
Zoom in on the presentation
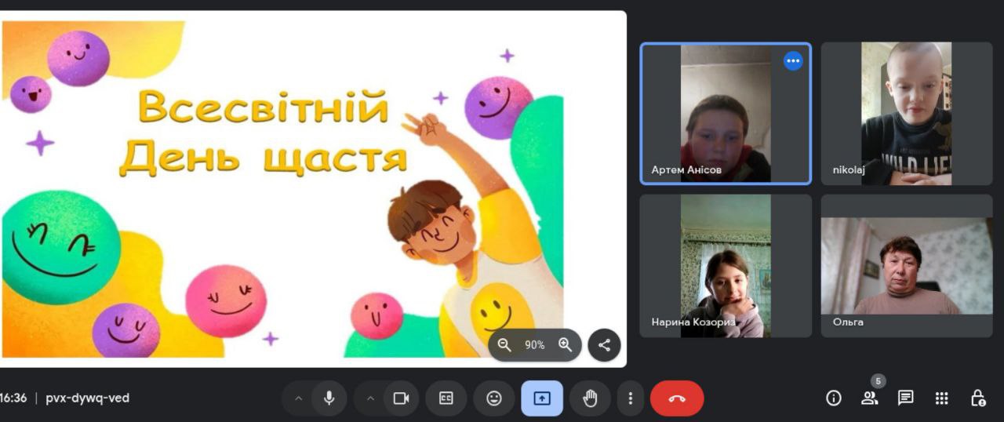pos(565,345)
